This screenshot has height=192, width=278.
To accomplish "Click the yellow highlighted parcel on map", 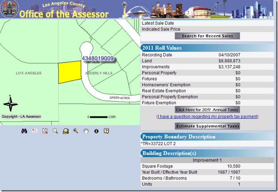I will pyautogui.click(x=68, y=72).
